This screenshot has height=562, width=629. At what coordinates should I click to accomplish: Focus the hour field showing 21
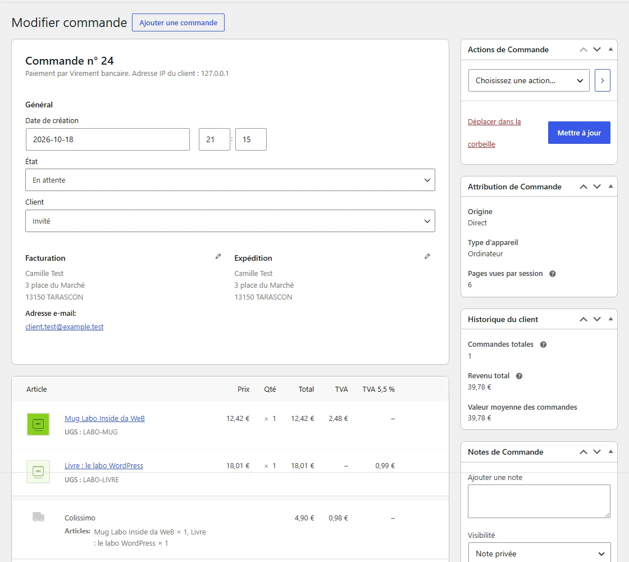214,139
